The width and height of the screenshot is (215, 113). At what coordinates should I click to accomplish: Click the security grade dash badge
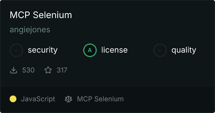point(16,50)
